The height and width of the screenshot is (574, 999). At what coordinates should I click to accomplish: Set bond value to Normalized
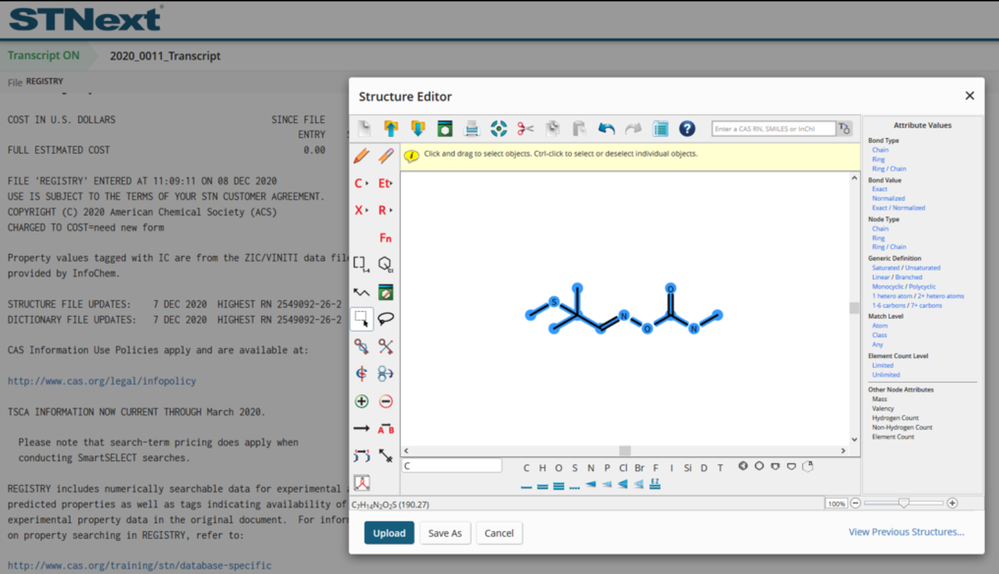(x=888, y=199)
